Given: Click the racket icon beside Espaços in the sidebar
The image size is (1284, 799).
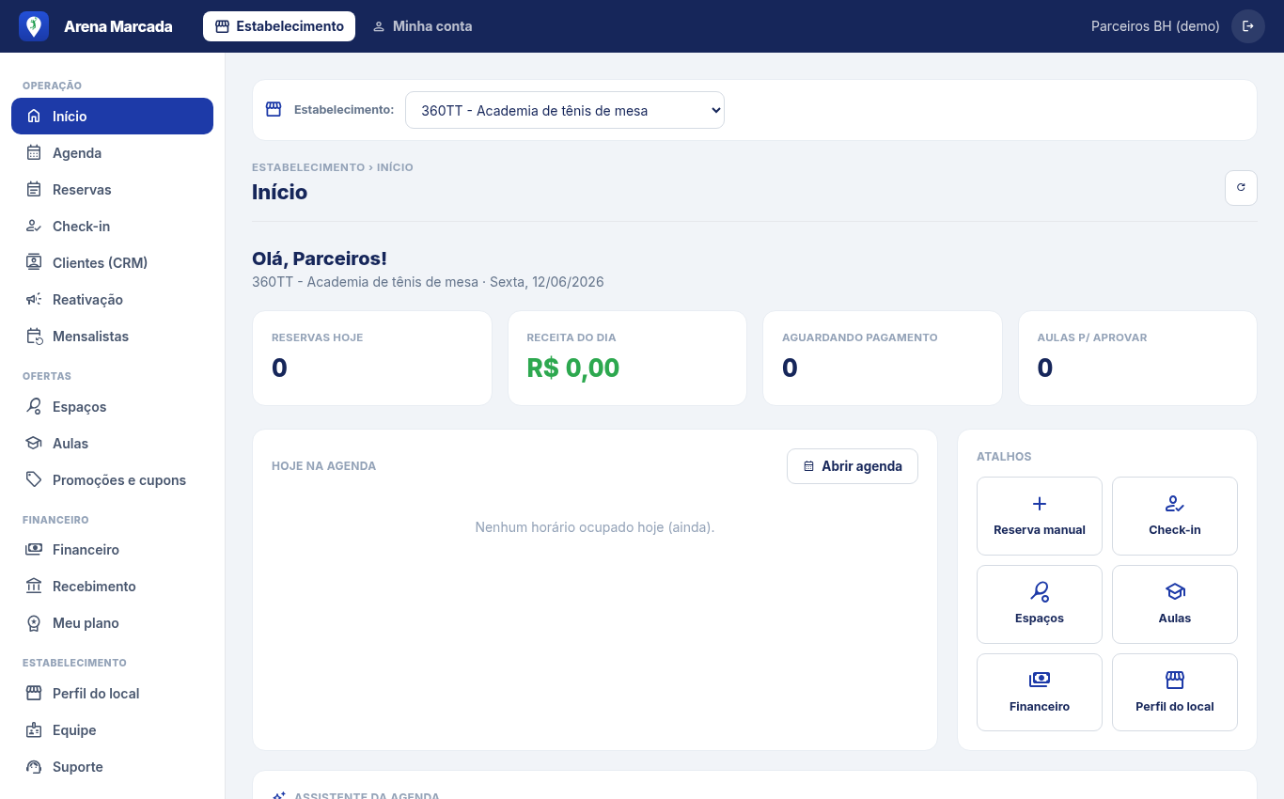Looking at the screenshot, I should click(x=34, y=407).
